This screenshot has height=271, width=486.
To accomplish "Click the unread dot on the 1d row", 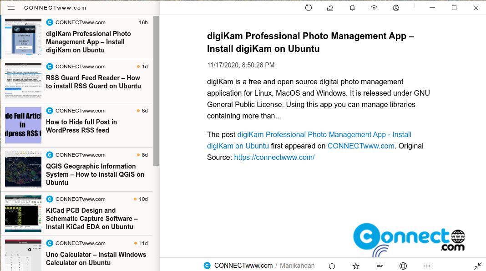I will (138, 66).
